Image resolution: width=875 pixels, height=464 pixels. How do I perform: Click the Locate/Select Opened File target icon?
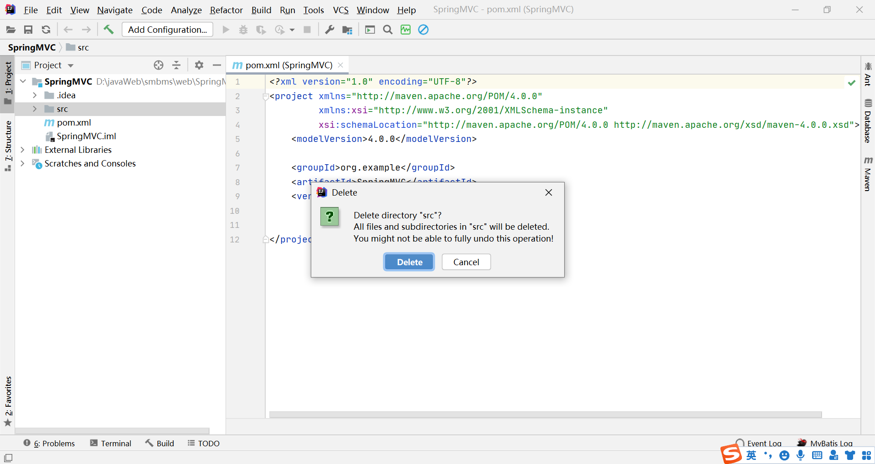[x=159, y=65]
